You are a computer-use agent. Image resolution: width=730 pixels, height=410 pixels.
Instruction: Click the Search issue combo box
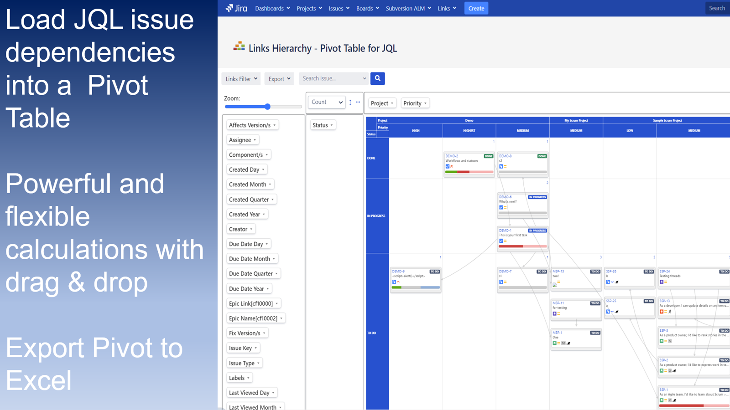point(334,78)
